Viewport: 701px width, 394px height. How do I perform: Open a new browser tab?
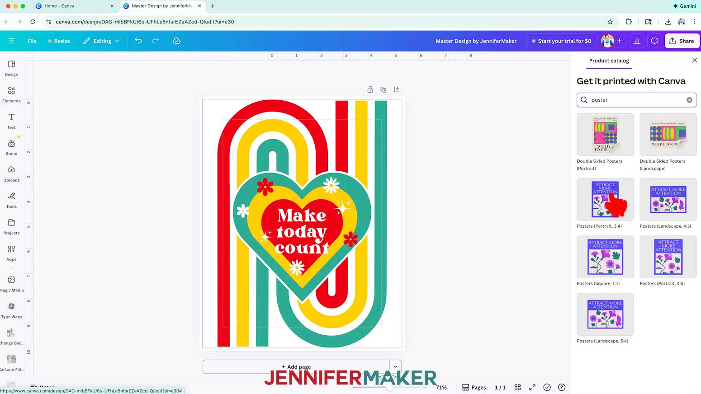[x=213, y=6]
